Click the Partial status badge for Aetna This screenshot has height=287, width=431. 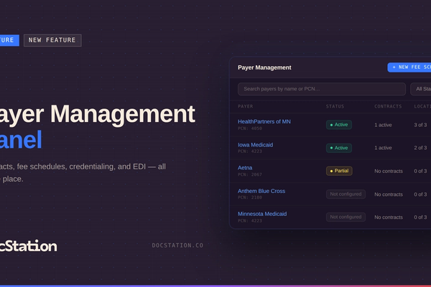pos(339,171)
